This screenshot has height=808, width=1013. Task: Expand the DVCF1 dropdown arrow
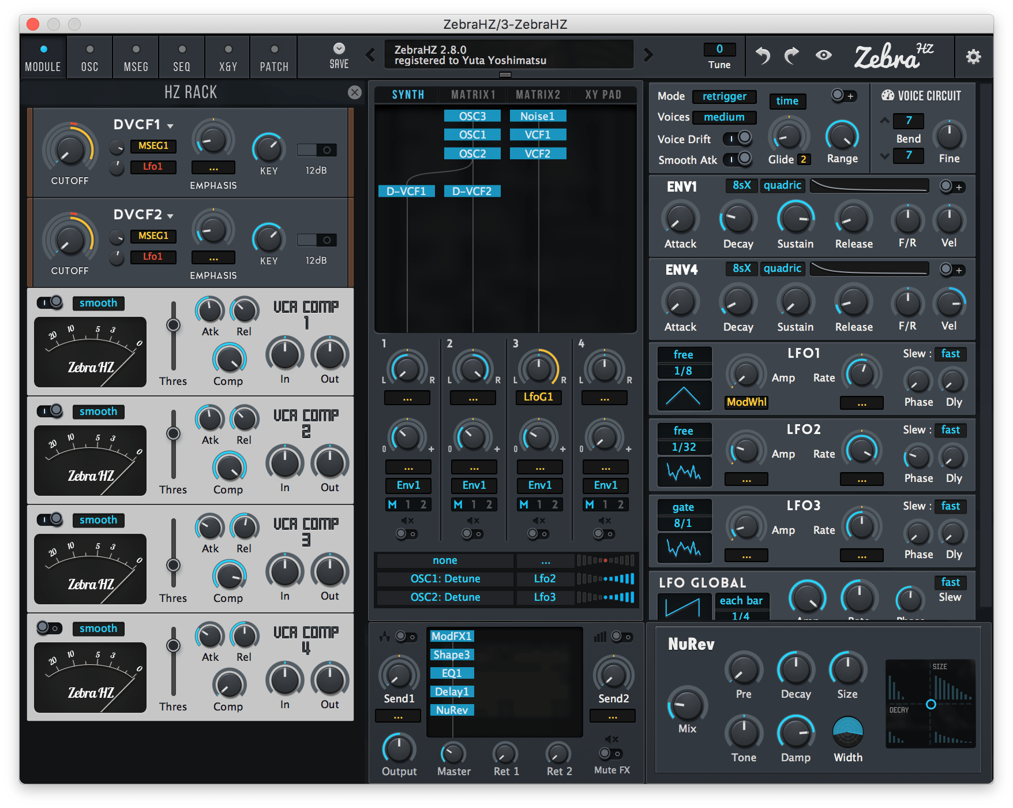point(170,126)
